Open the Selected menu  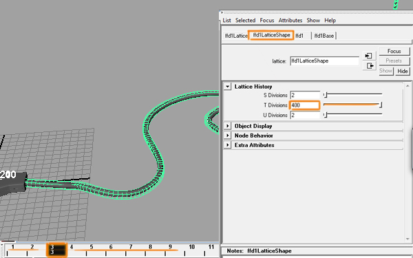click(x=245, y=20)
